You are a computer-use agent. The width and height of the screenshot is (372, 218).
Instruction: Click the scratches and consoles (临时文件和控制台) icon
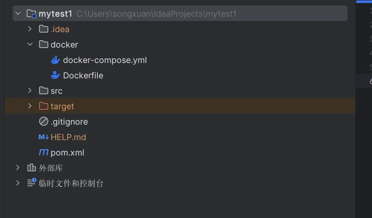pos(31,183)
